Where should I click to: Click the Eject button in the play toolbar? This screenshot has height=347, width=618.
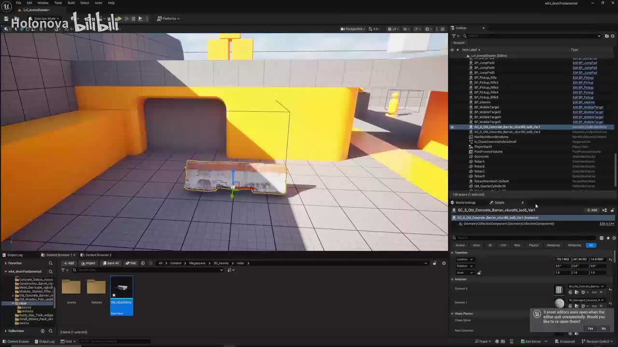pos(140,18)
